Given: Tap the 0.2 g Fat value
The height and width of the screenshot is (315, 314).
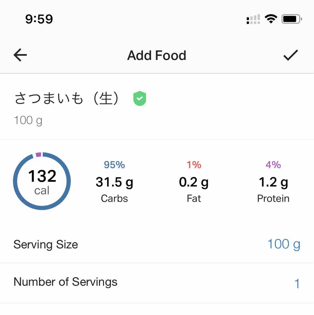Looking at the screenshot, I should click(194, 182).
